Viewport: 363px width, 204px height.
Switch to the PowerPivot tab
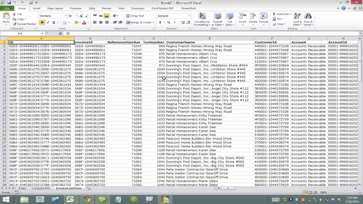(189, 8)
